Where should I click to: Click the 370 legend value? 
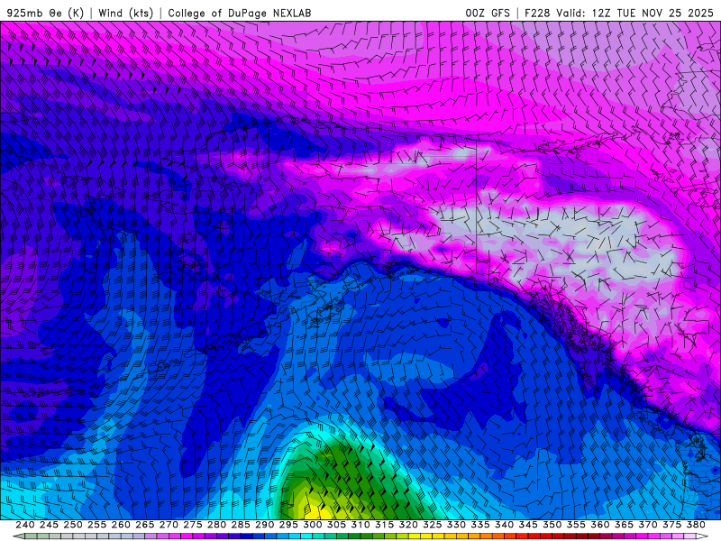[648, 525]
